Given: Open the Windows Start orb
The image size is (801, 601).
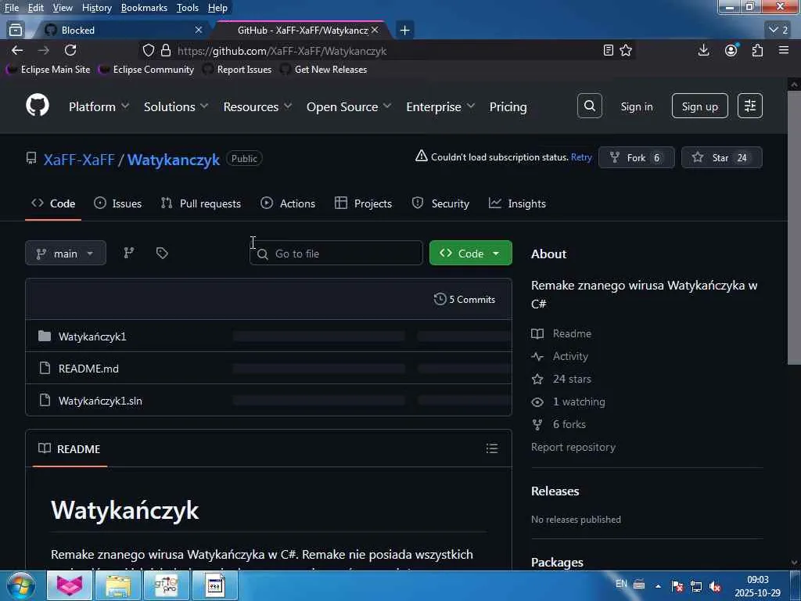Looking at the screenshot, I should pyautogui.click(x=21, y=585).
